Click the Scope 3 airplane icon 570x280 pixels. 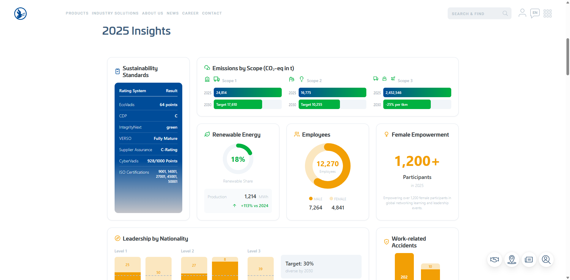[x=393, y=79]
